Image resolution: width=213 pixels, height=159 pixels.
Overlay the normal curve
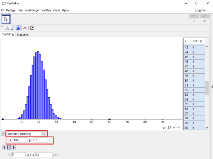(25, 28)
